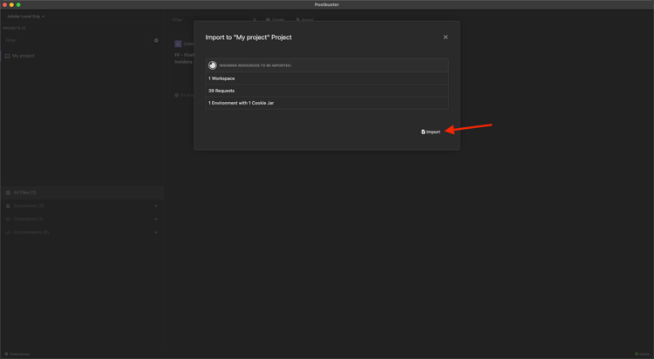
Task: Add a new environment with plus icon
Action: [156, 233]
